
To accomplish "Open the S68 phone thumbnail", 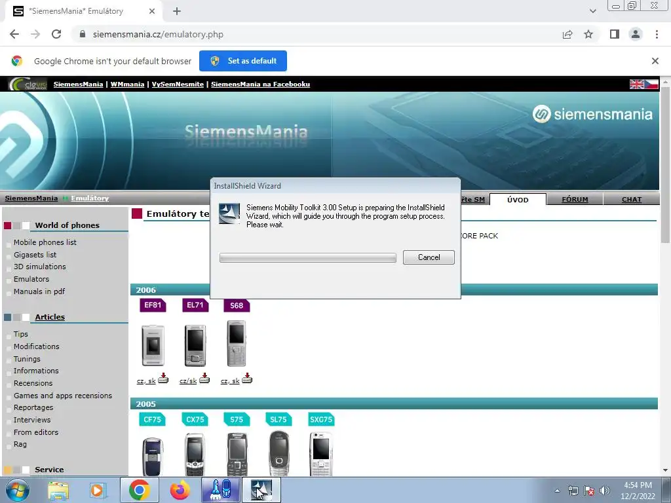I will 236,343.
